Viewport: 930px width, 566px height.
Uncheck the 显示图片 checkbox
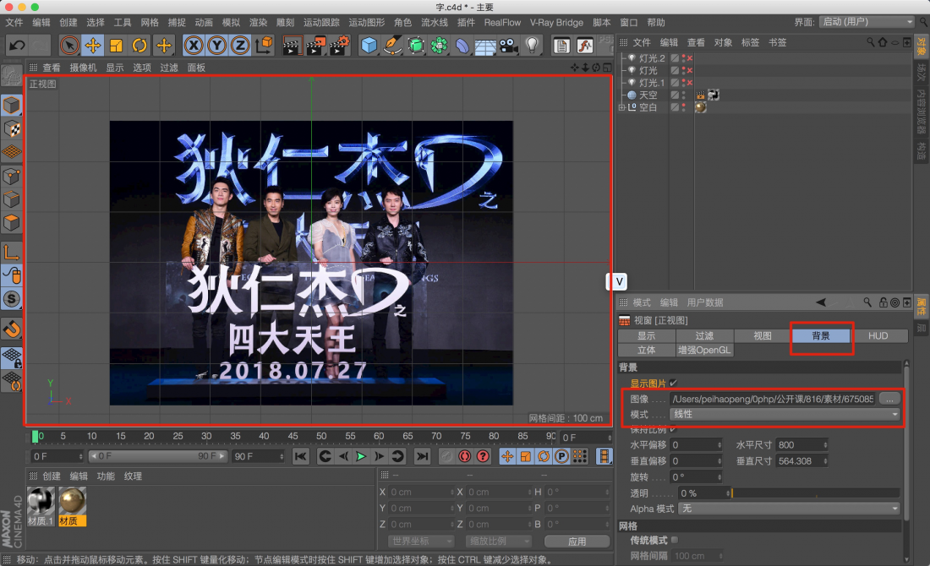pos(674,383)
